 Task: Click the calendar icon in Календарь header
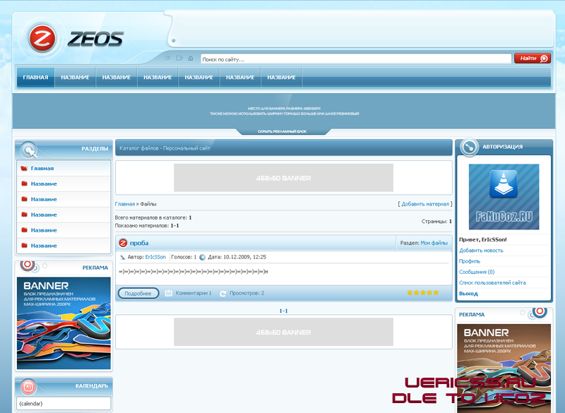click(x=28, y=386)
